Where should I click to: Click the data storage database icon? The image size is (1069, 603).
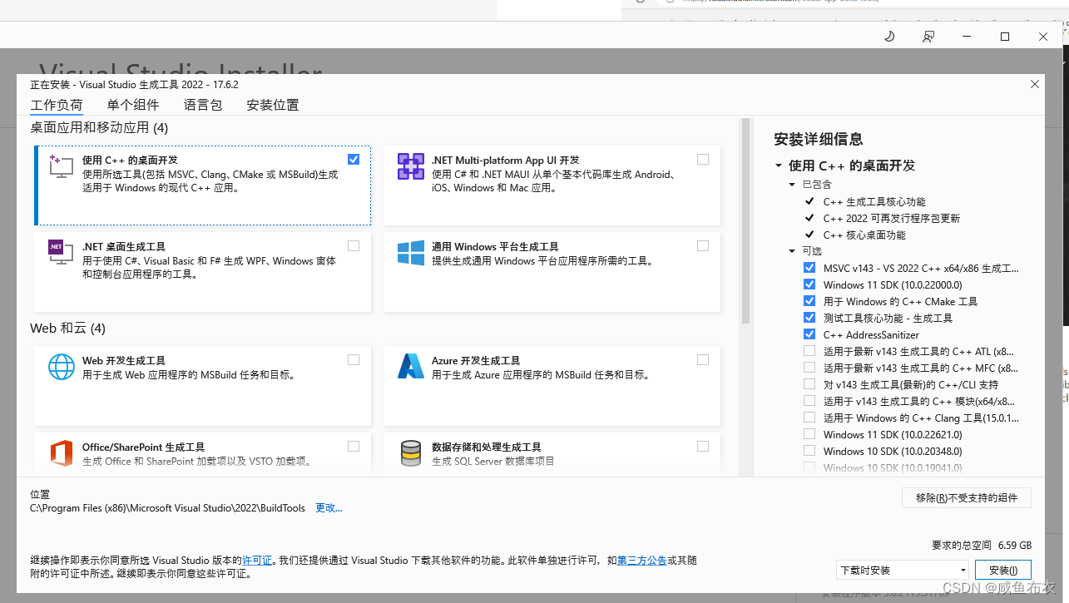click(x=410, y=452)
